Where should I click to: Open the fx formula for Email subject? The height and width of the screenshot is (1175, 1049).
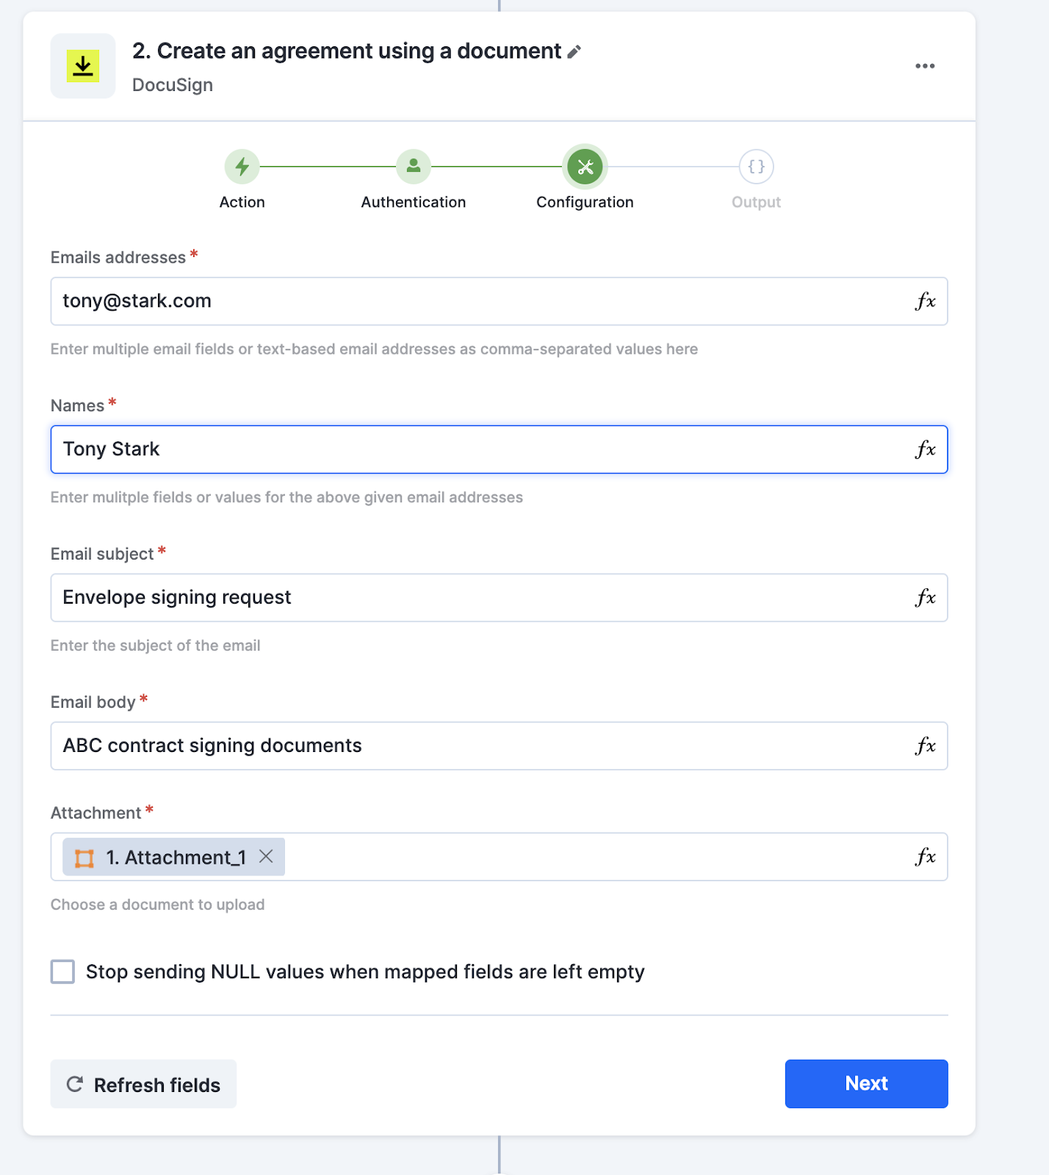925,598
